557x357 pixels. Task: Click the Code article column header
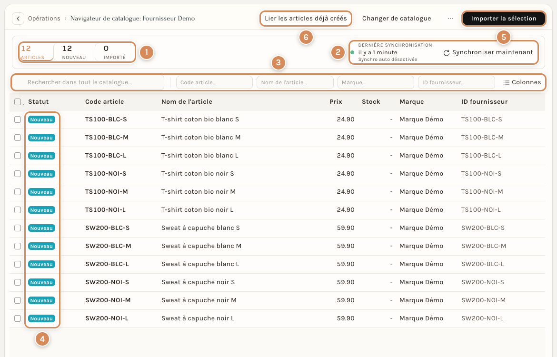click(104, 102)
